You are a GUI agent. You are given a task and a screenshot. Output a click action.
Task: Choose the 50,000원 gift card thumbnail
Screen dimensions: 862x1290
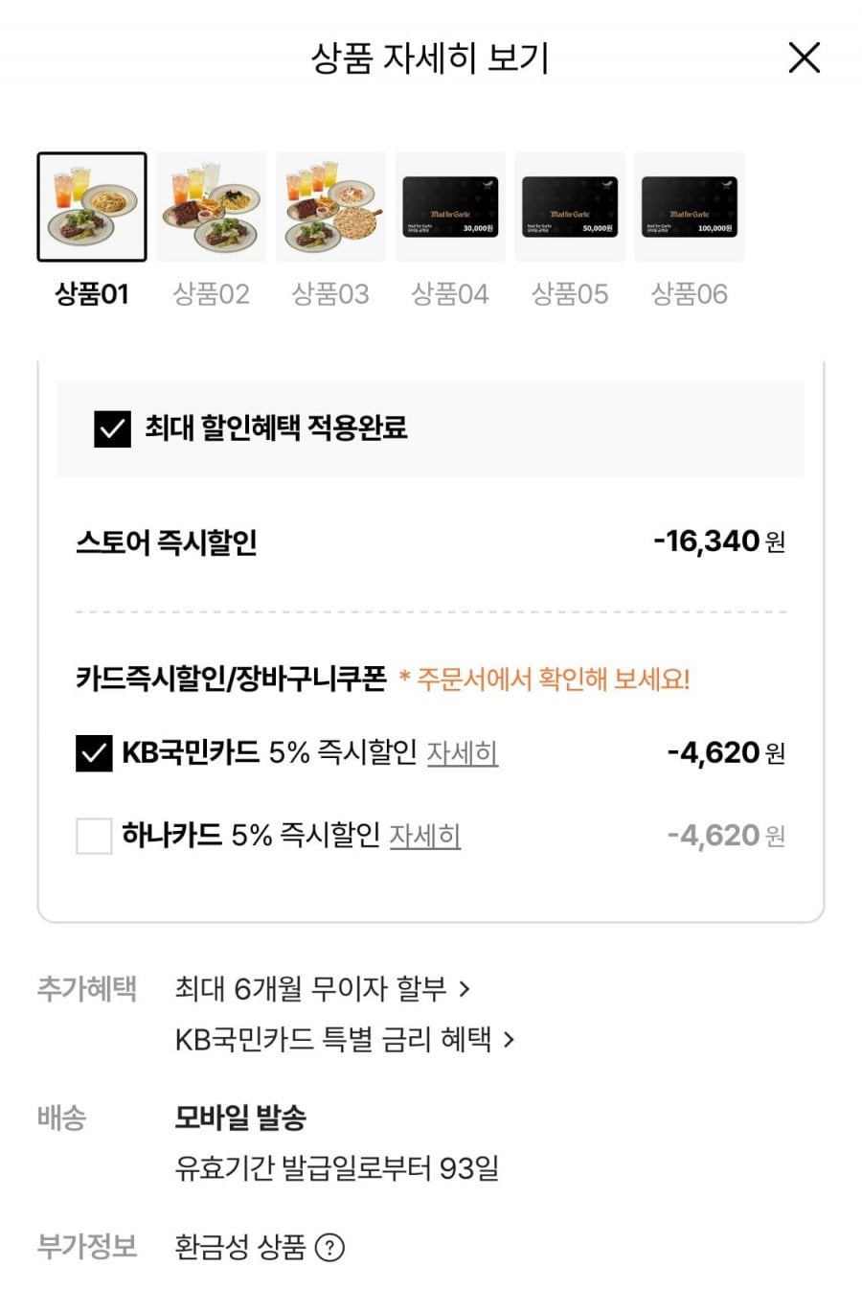[570, 207]
